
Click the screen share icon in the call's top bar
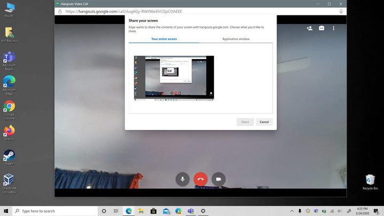pyautogui.click(x=322, y=28)
